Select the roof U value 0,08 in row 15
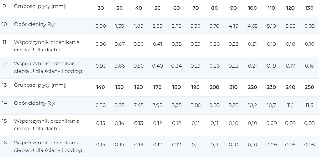Image resolution: width=320 pixels, height=159 pixels. (x=309, y=123)
